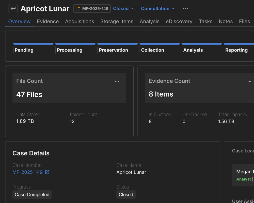This screenshot has width=254, height=203.
Task: Switch to the Tasks tab
Action: coord(205,21)
